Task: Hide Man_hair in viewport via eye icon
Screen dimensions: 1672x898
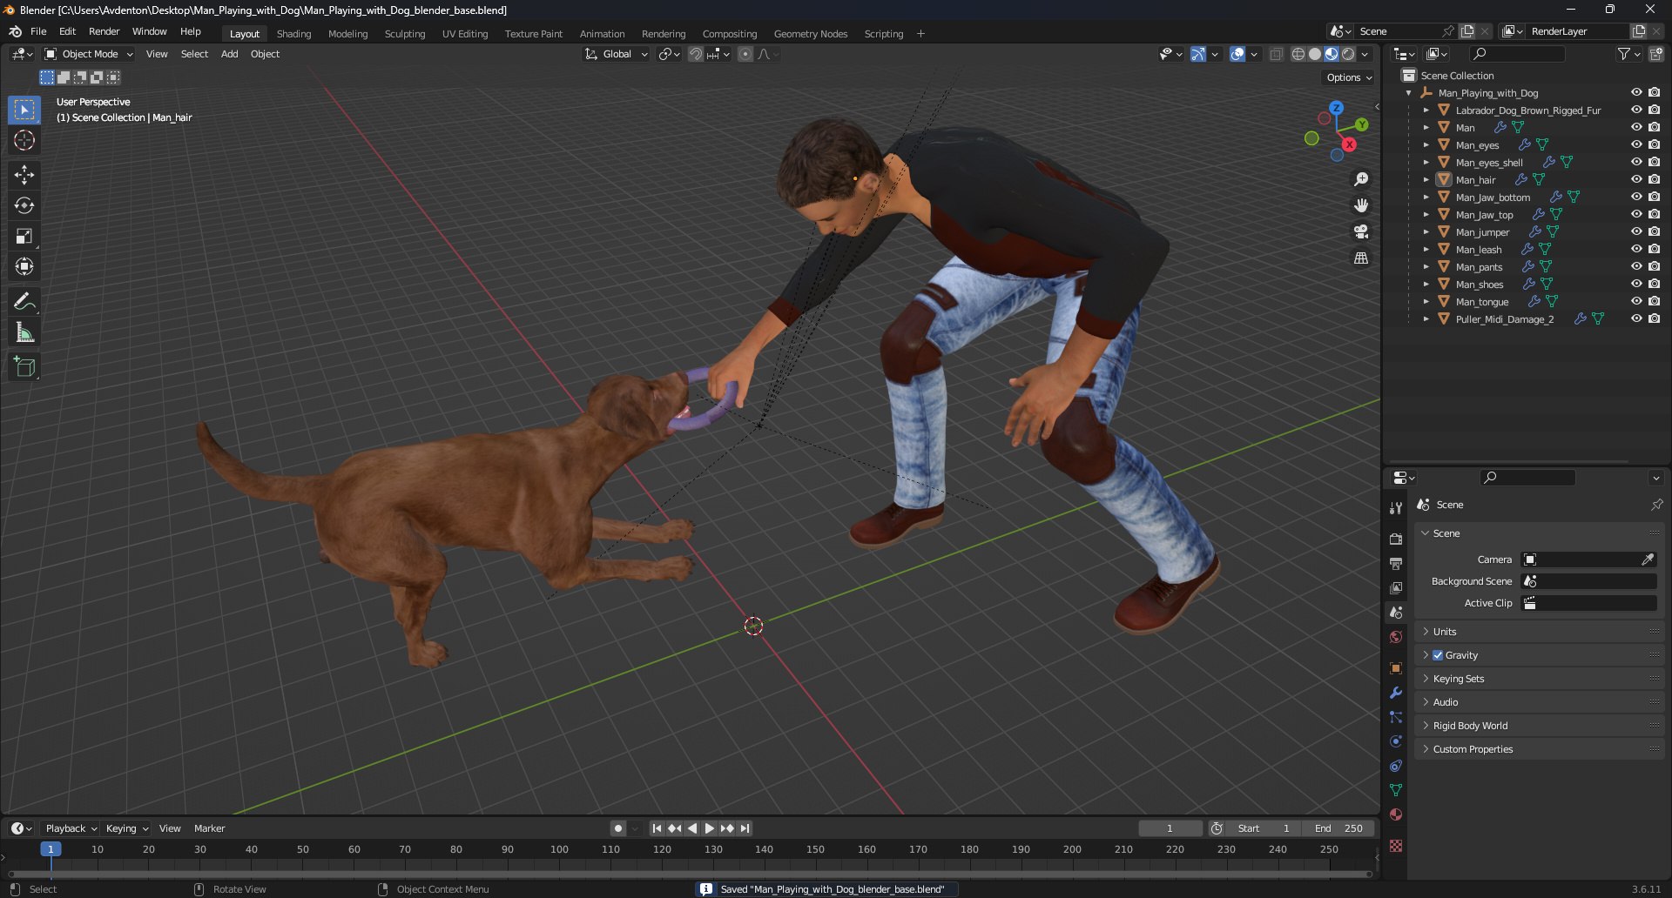Action: pos(1636,179)
